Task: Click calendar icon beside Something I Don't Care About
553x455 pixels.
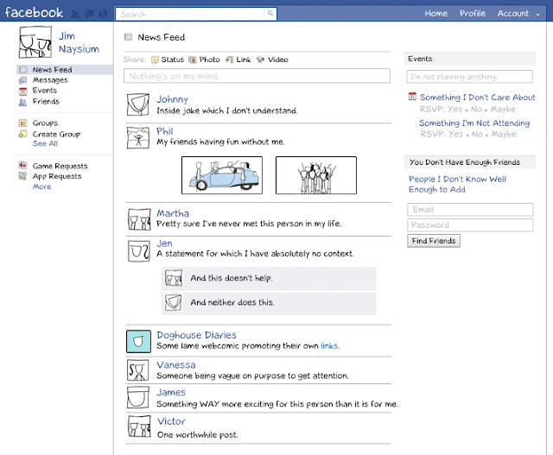Action: click(412, 96)
